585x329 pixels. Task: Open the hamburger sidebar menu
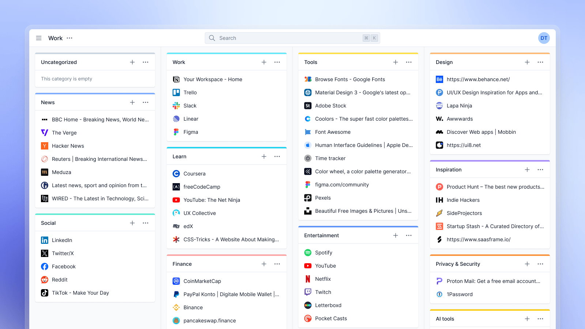tap(39, 38)
